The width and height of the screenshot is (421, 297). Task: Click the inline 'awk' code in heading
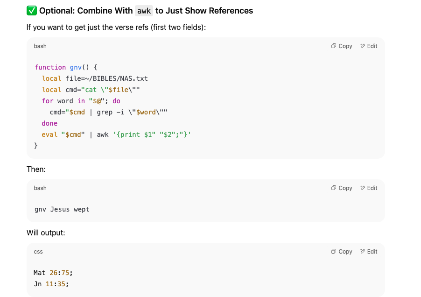[x=144, y=10]
